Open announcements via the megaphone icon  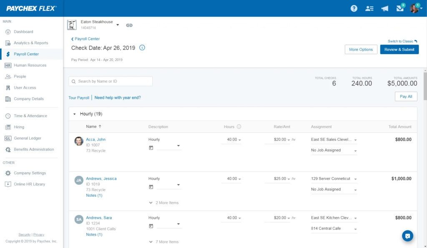tap(385, 8)
